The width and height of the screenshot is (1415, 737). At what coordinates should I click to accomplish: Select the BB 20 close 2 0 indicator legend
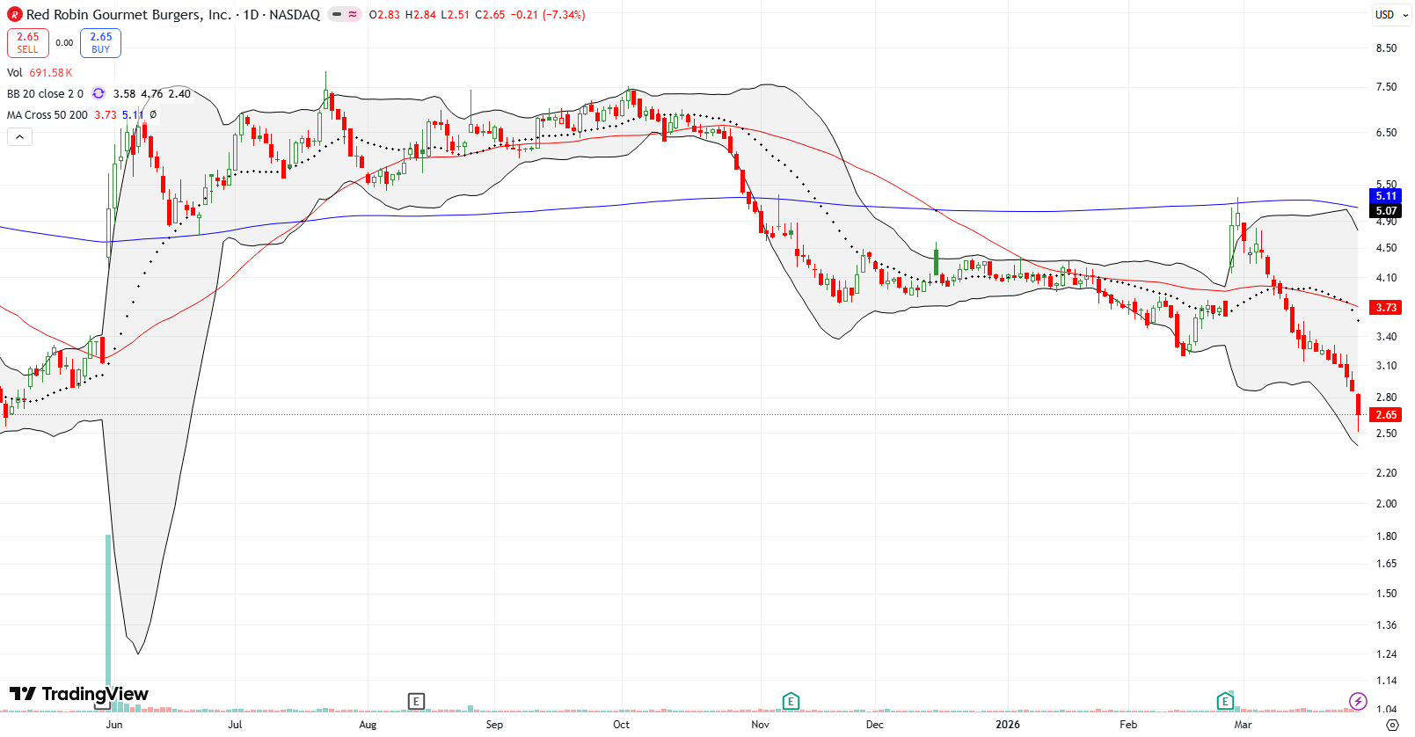(45, 94)
